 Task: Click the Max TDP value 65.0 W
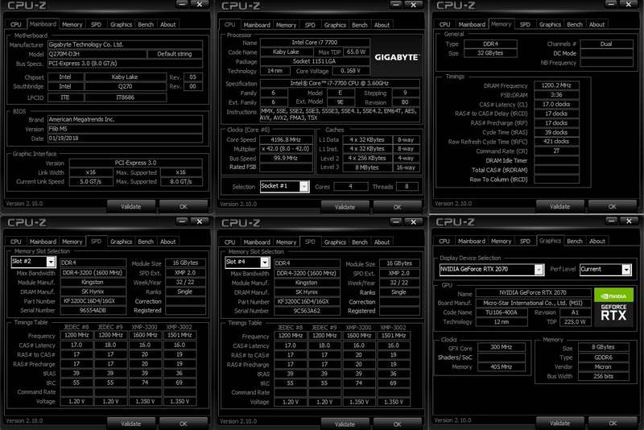coord(356,52)
